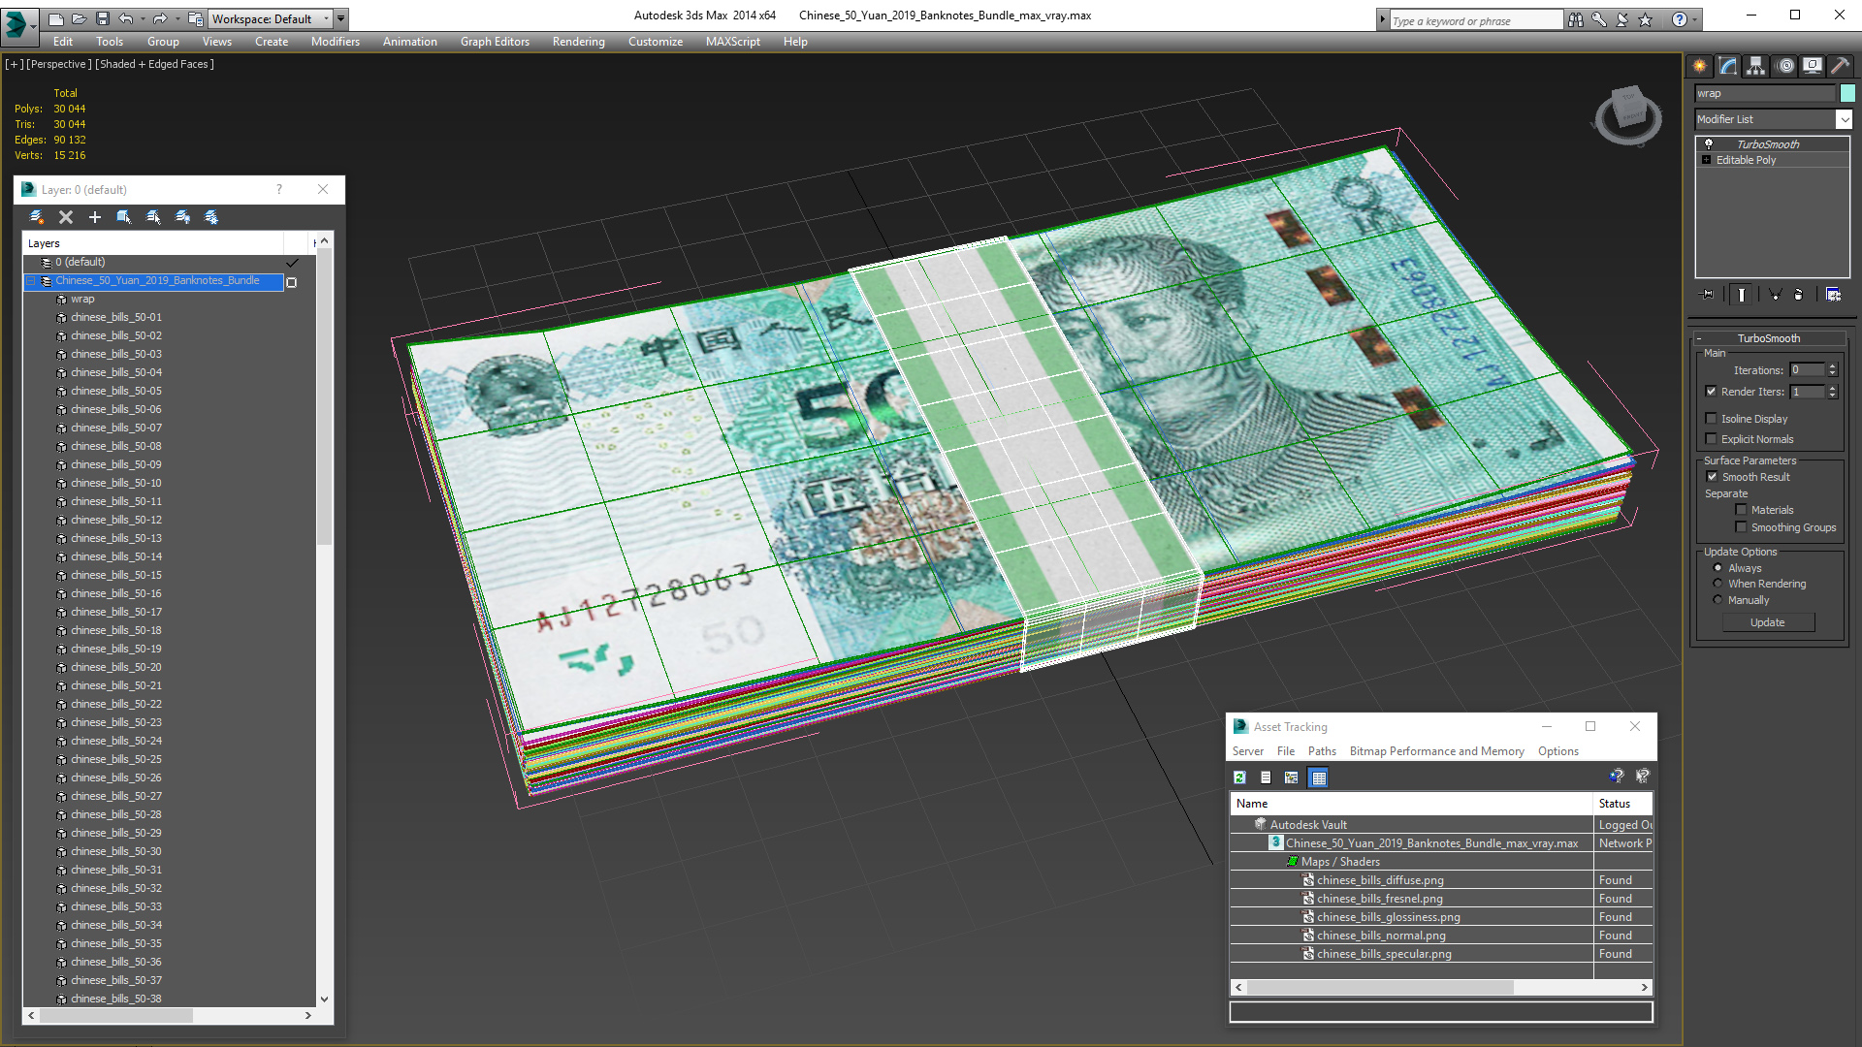
Task: Open the 3ds Max application menu logo
Action: [x=16, y=23]
